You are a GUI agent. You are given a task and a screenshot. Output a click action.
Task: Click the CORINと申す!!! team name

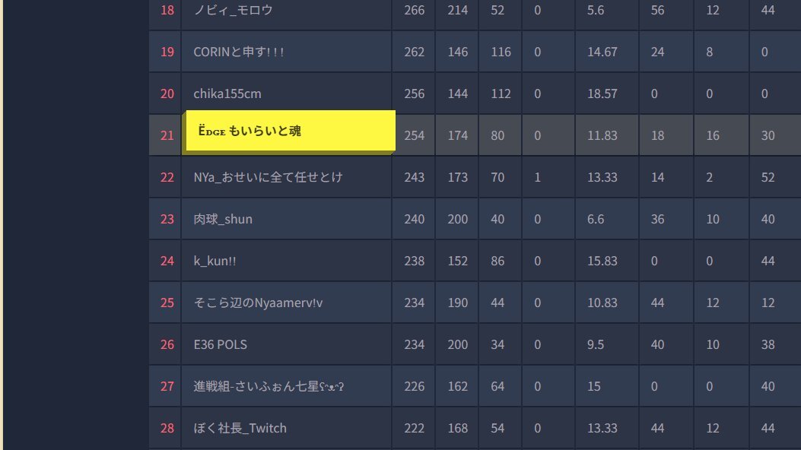[x=239, y=52]
